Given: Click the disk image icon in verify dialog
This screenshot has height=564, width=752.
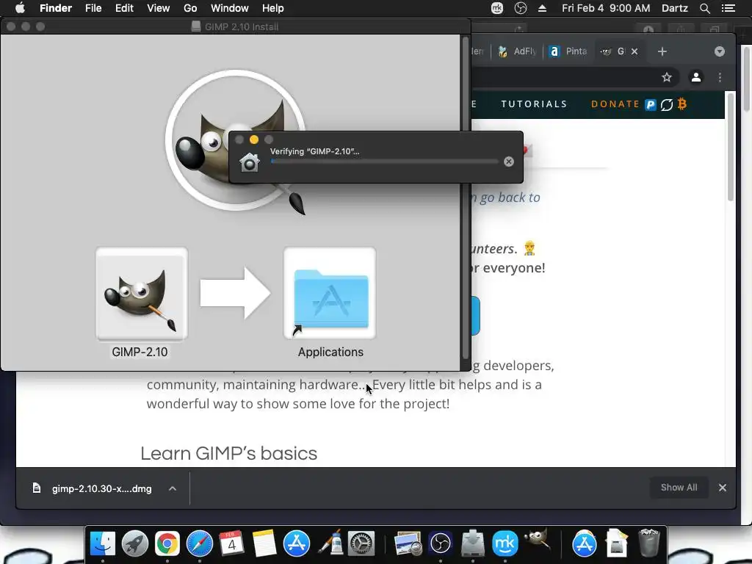Looking at the screenshot, I should coord(250,162).
